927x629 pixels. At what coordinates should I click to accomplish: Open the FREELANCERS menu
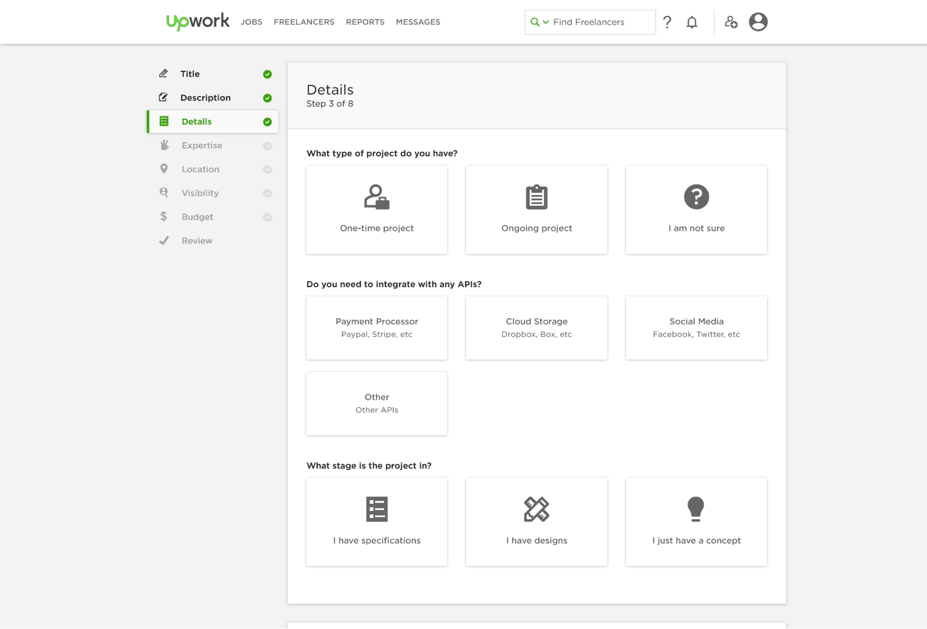click(x=304, y=22)
